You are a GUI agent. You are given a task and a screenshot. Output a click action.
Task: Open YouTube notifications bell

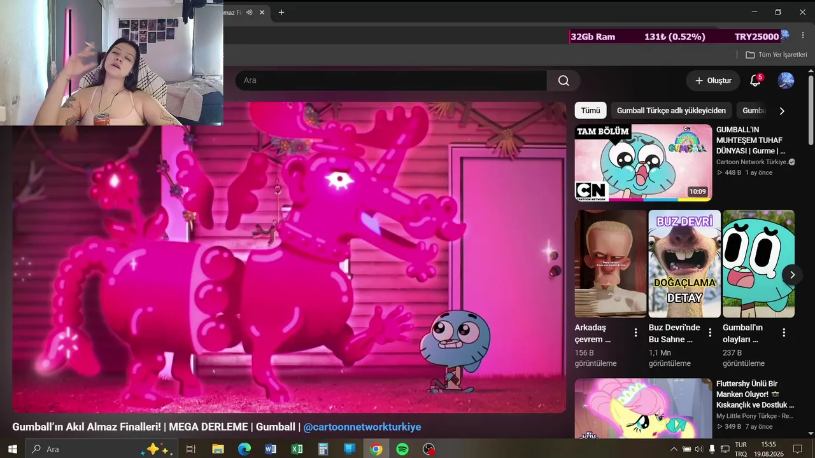[x=755, y=81]
